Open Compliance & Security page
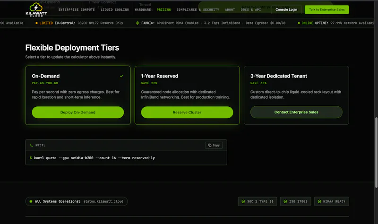This screenshot has width=378, height=224. pos(198,9)
